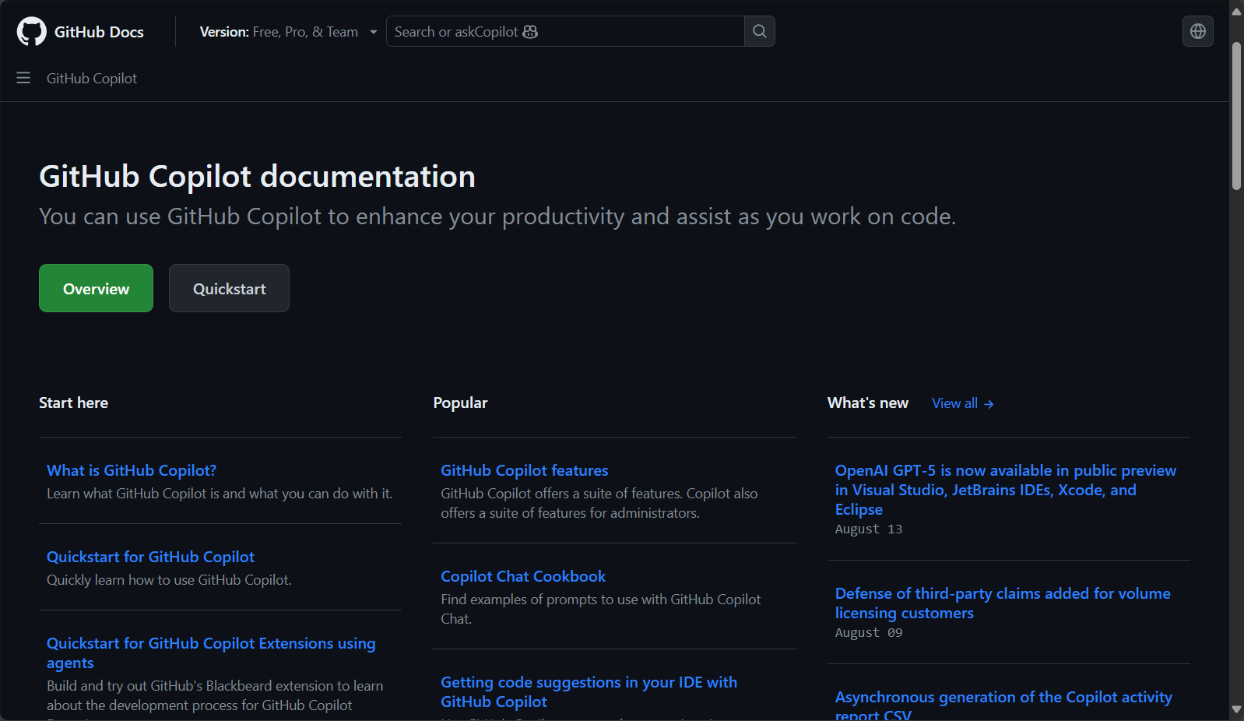Click the vertical scrollbar thumb
This screenshot has width=1244, height=721.
pos(1236,117)
